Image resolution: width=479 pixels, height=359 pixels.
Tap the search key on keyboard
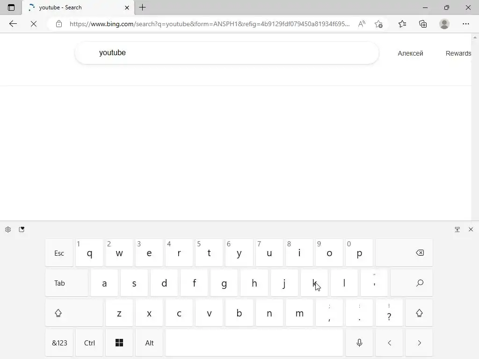(x=412, y=283)
